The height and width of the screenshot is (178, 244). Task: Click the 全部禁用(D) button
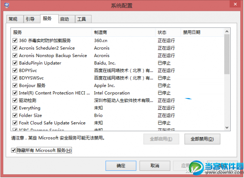tap(202, 139)
